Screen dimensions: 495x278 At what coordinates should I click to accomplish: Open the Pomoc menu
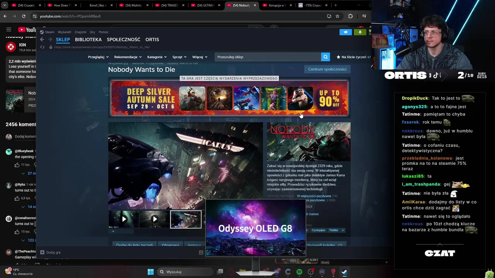pyautogui.click(x=103, y=32)
